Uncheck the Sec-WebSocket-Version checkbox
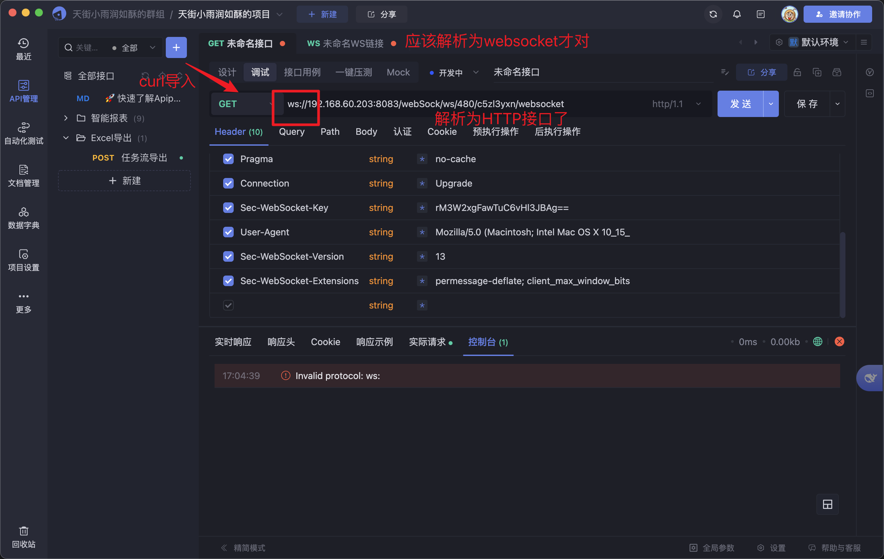Viewport: 884px width, 559px height. tap(228, 256)
